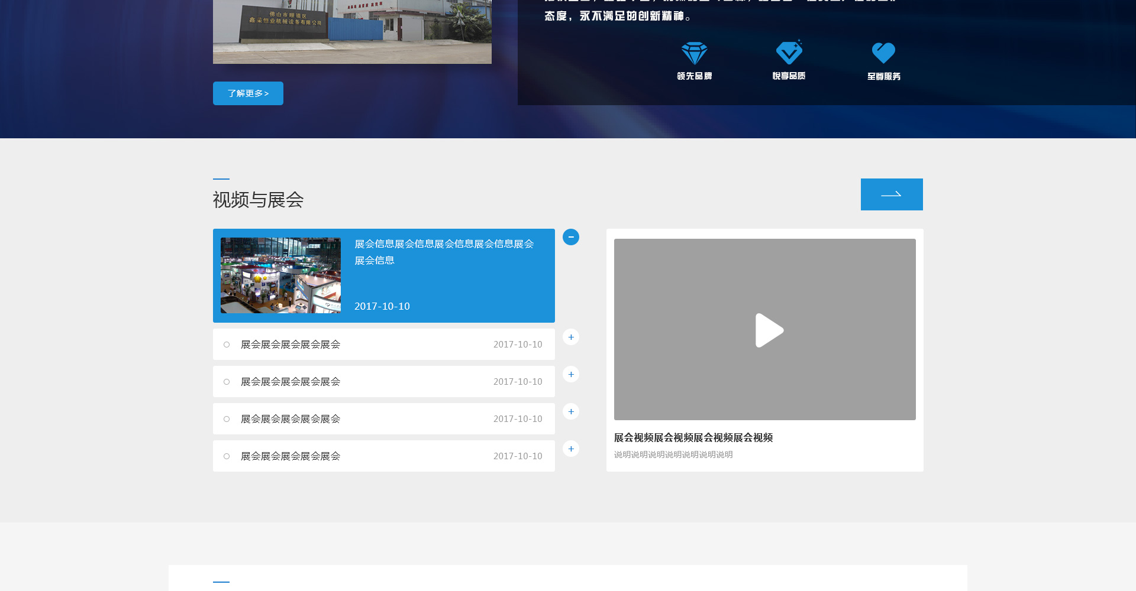Open the highlighted 展会信息 title text
Screen dimensions: 1136x591
coord(444,252)
